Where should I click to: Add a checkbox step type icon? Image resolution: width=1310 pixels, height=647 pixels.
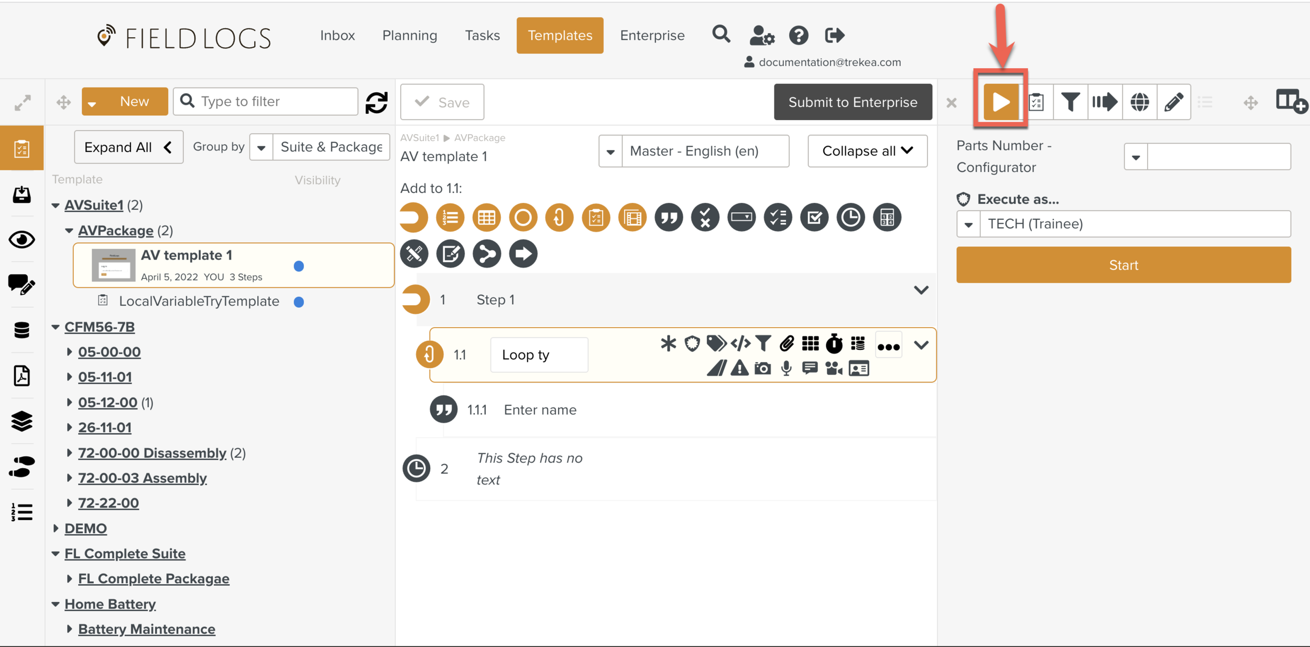tap(814, 217)
